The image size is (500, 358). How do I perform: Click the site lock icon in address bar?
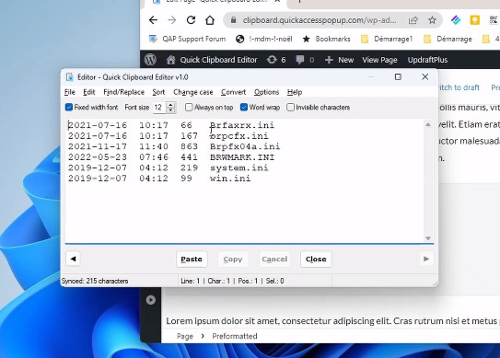coord(233,20)
